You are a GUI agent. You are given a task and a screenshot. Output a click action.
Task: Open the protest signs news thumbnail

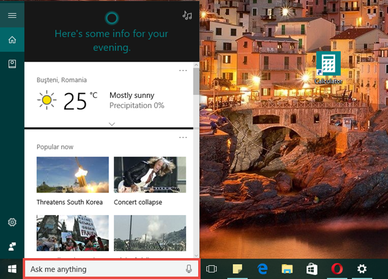click(x=72, y=233)
